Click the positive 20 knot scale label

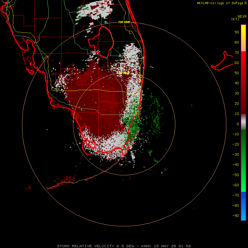click(237, 104)
